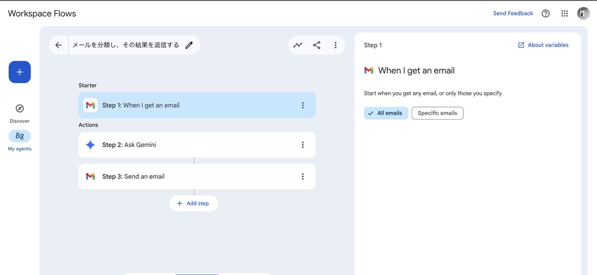Click the Gmail icon in Step 1 row
The image size is (597, 275).
point(90,105)
